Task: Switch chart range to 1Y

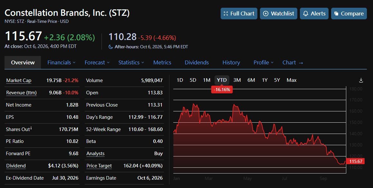Action: point(265,80)
